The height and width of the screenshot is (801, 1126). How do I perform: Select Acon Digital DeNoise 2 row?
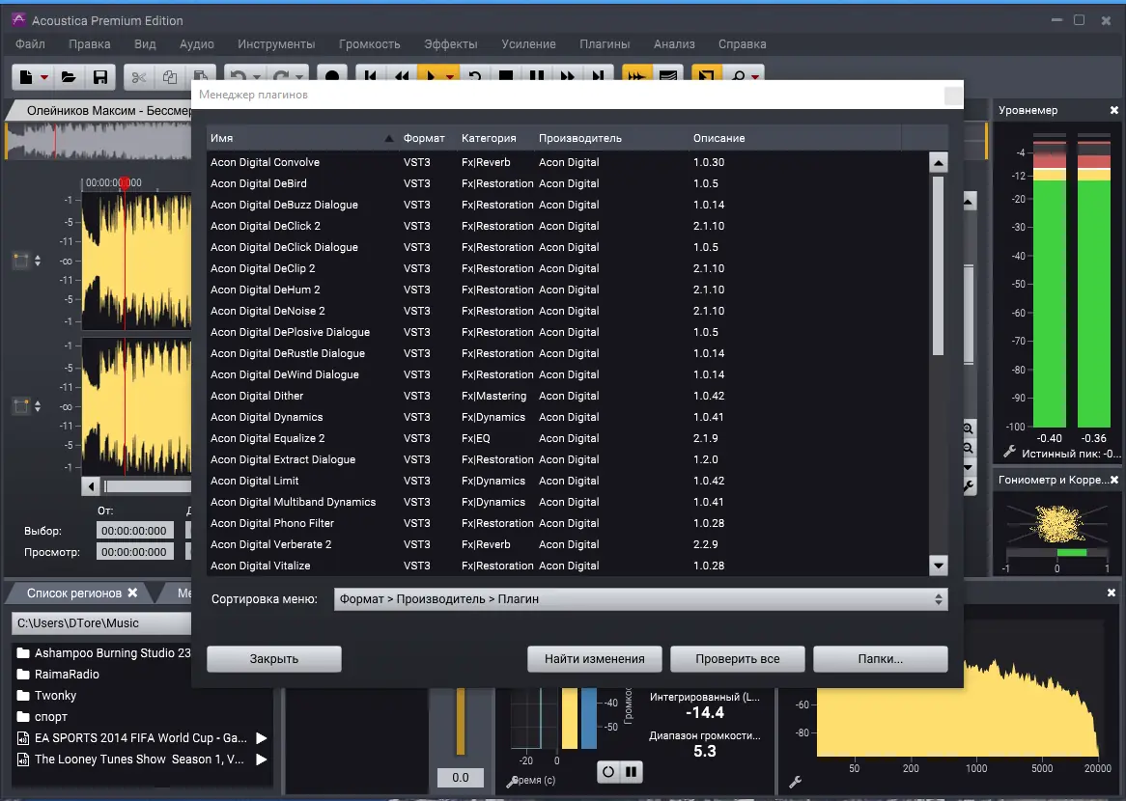coord(567,311)
